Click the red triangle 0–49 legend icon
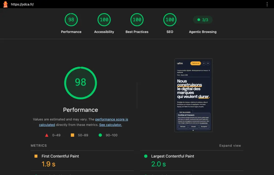The image size is (274, 175). [x=47, y=135]
